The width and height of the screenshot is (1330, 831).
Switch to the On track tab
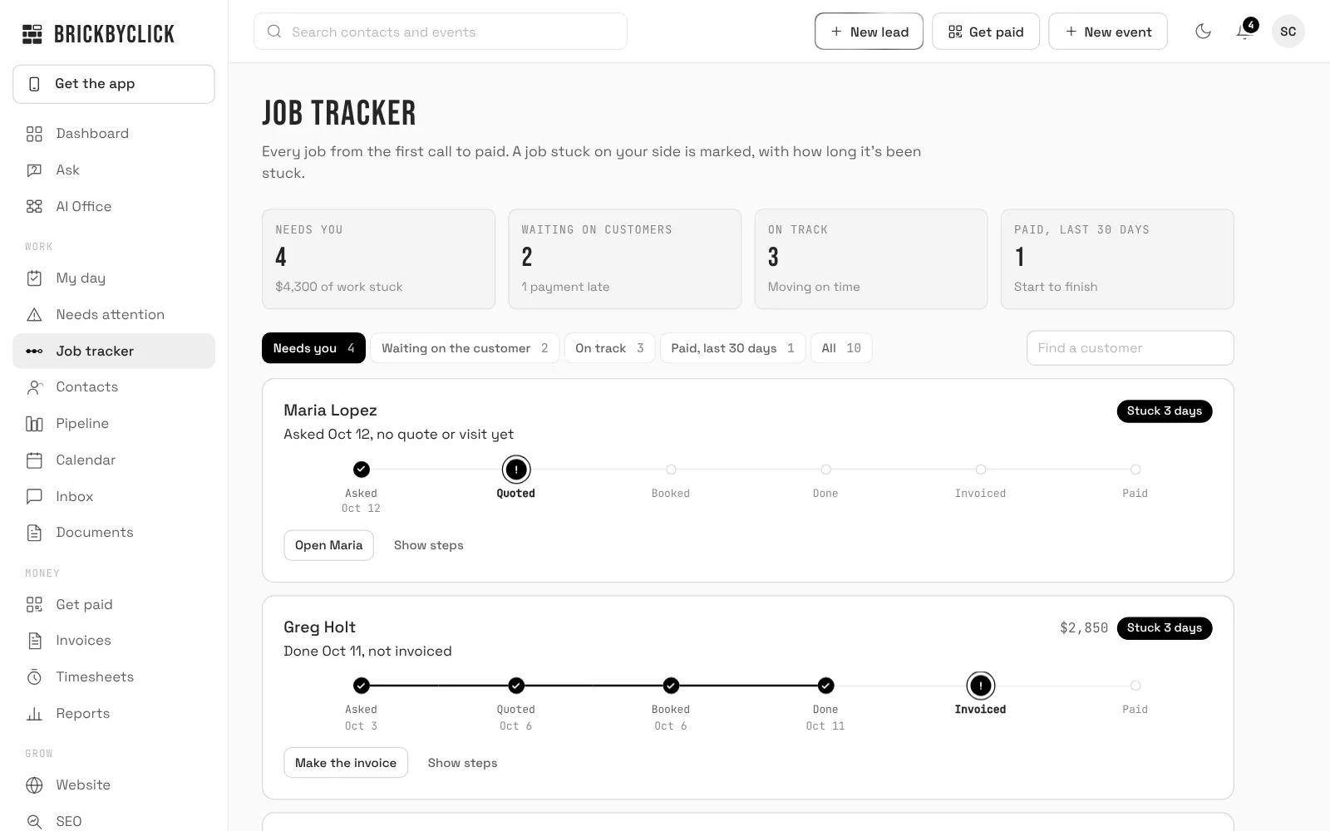pyautogui.click(x=609, y=348)
